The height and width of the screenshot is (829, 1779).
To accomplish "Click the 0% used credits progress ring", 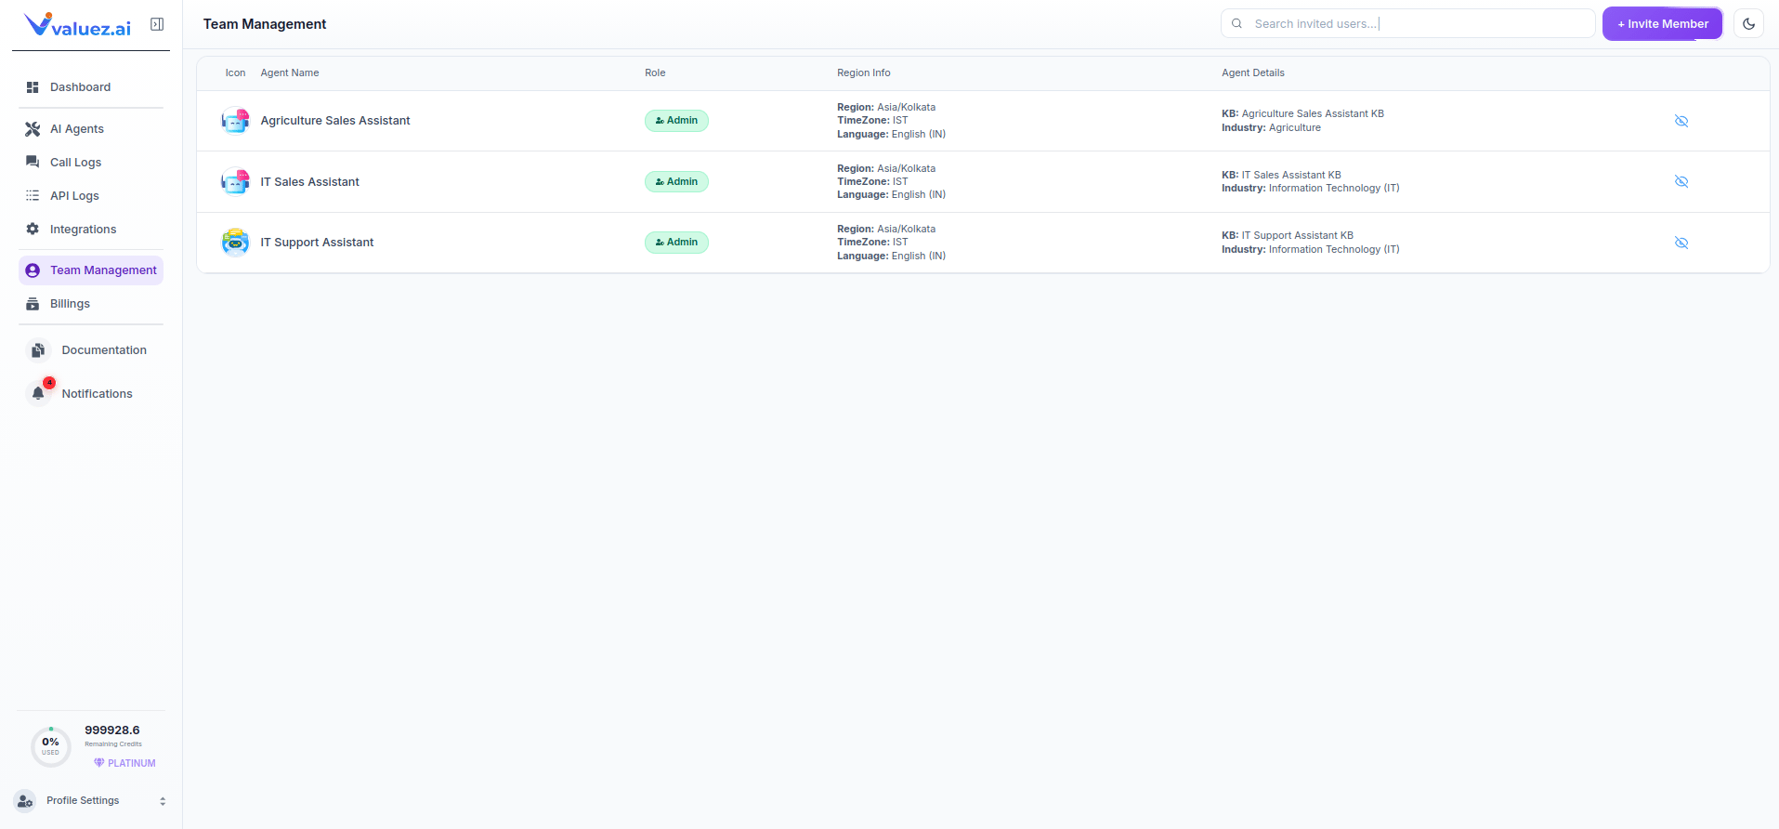I will 51,746.
